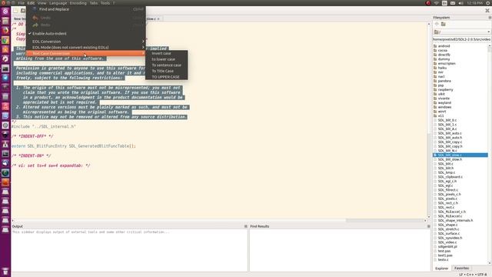This screenshot has width=492, height=277.
Task: Open the Tabs menu
Action: [94, 3]
